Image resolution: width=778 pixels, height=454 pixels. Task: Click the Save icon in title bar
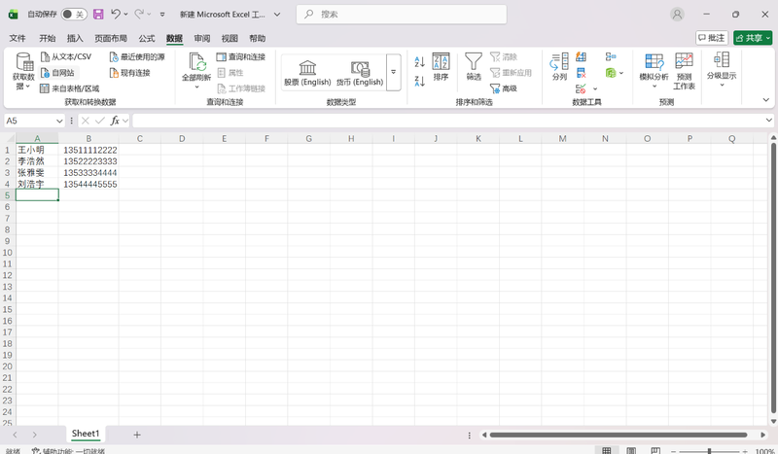98,14
